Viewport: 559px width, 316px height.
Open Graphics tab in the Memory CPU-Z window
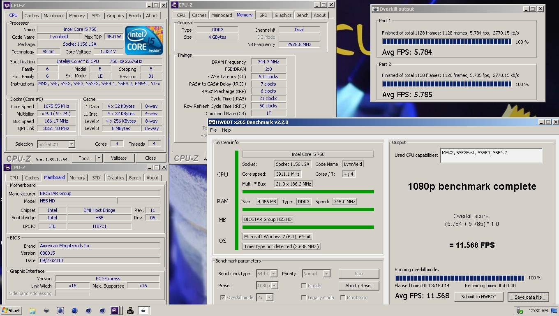(283, 15)
